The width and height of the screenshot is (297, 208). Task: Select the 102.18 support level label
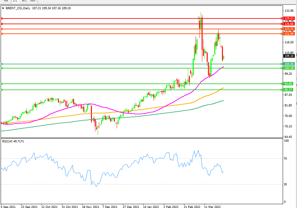pyautogui.click(x=289, y=68)
